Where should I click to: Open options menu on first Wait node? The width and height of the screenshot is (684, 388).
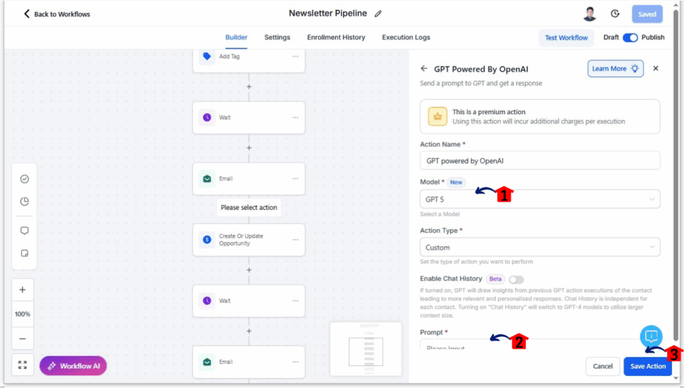pos(295,118)
